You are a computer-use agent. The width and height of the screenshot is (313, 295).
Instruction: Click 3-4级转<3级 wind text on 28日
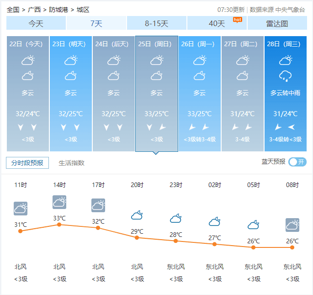coord(285,139)
